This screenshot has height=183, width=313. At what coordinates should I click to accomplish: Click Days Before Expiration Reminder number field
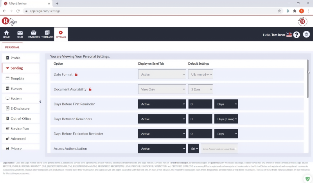[200, 133]
